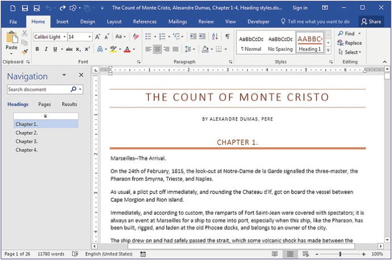Image resolution: width=392 pixels, height=260 pixels.
Task: Switch to the Design tab
Action: 88,22
